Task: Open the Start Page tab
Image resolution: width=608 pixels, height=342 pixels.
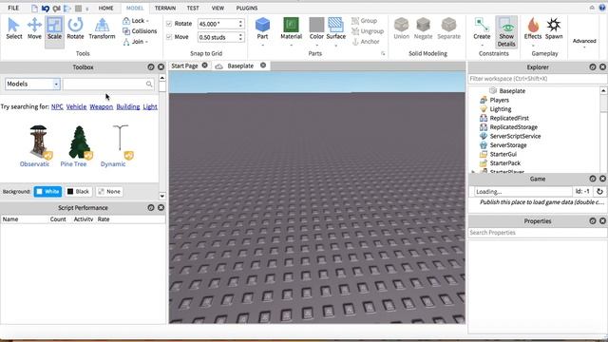Action: (184, 66)
